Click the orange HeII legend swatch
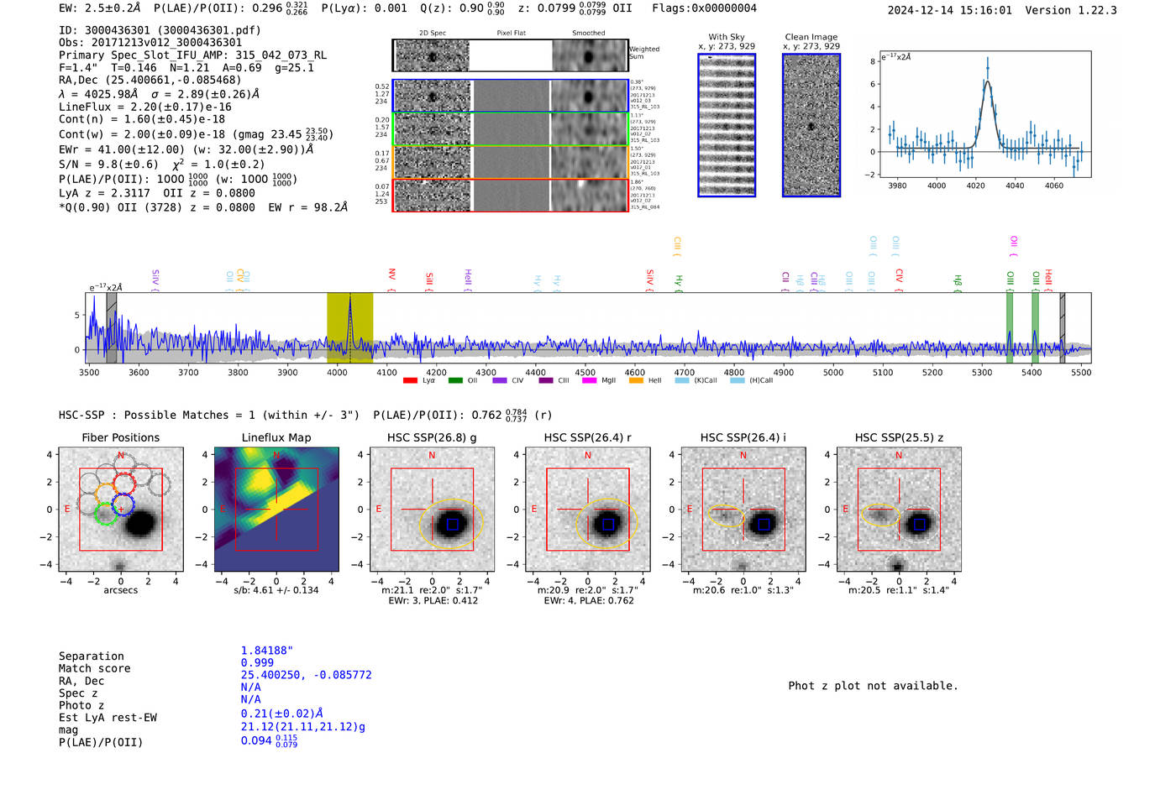 636,381
